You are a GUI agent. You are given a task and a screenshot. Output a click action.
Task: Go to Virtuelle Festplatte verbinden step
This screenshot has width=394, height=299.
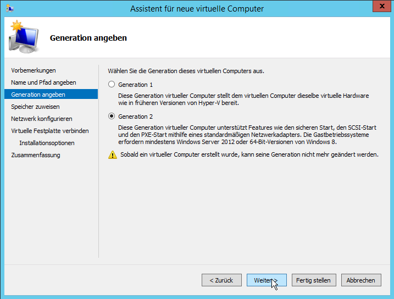pyautogui.click(x=49, y=131)
